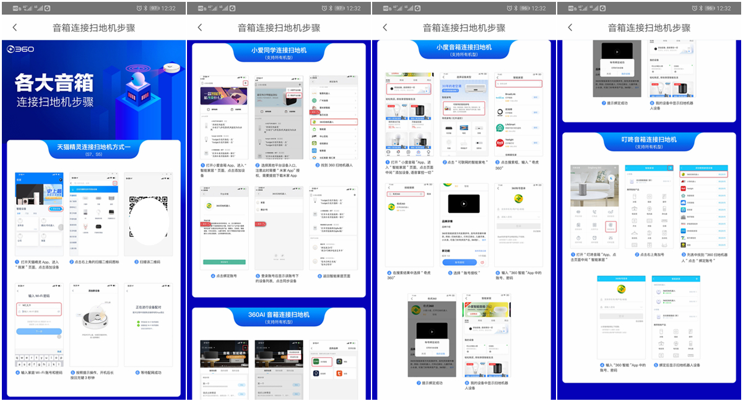743x401 pixels.
Task: Tap the play button on the 品牌详情 video
Action: coord(464,204)
